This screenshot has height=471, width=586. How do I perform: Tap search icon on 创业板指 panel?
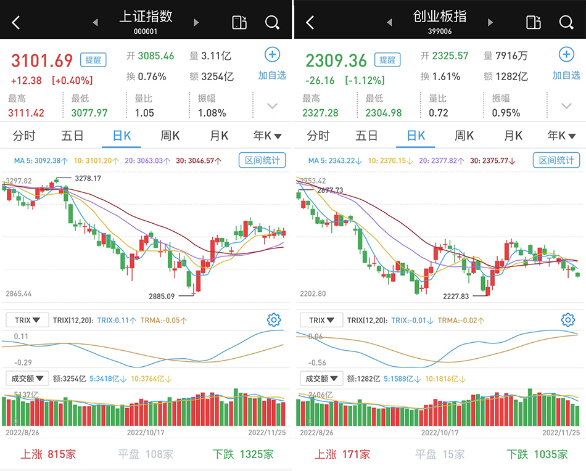566,23
